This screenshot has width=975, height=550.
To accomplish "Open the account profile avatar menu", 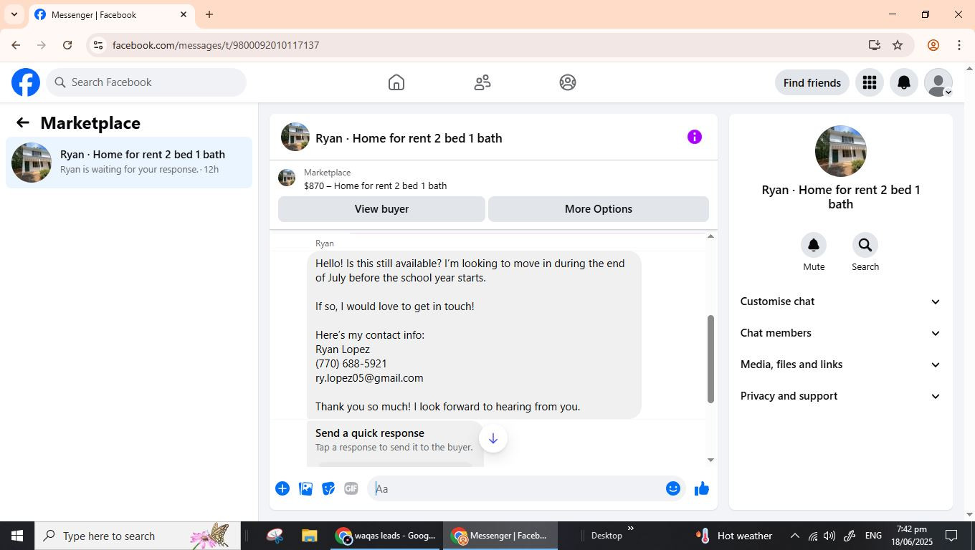I will pyautogui.click(x=938, y=82).
